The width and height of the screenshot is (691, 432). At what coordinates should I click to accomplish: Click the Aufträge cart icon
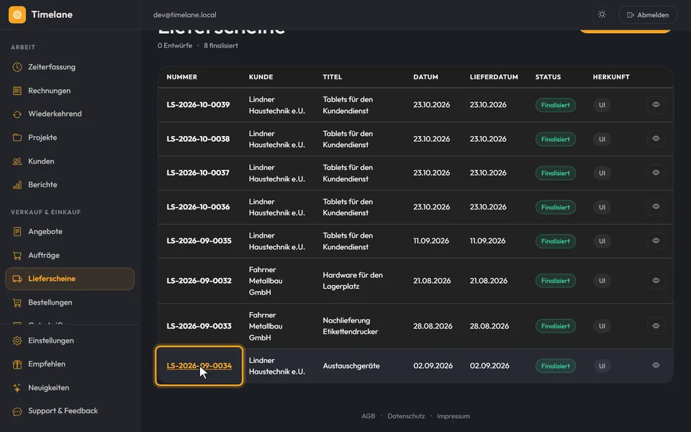coord(17,255)
